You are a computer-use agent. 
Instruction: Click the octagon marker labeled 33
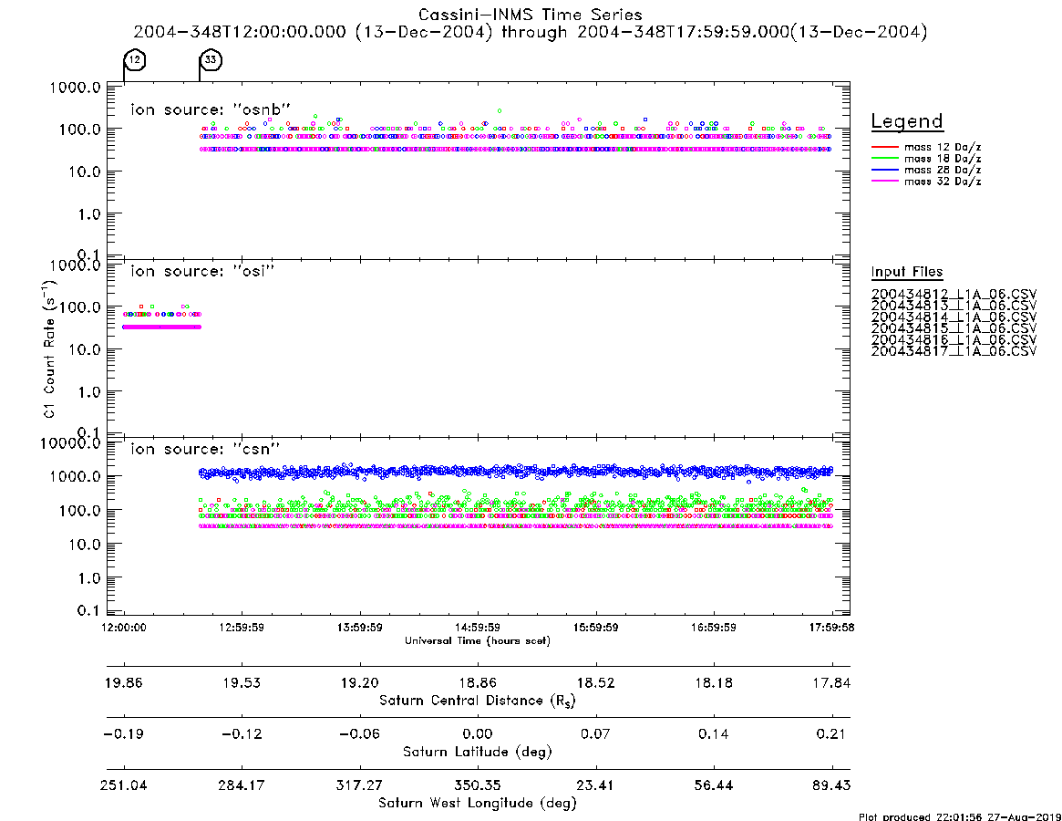click(x=211, y=60)
